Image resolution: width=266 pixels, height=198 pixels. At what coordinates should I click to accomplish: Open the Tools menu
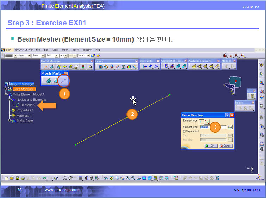[x=75, y=50]
